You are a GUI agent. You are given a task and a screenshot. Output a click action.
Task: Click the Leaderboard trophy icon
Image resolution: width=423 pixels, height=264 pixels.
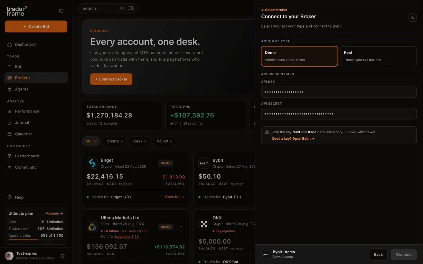[10, 156]
